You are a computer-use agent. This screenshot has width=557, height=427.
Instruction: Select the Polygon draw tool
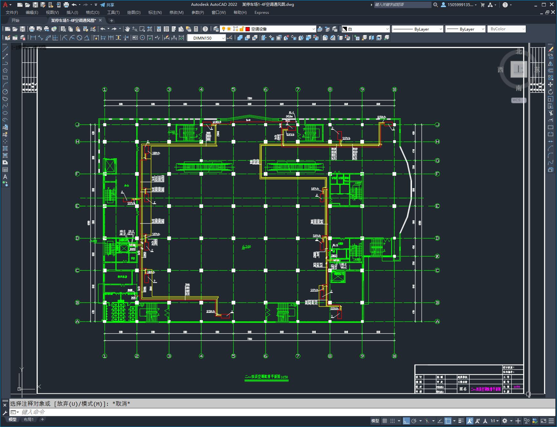point(5,70)
